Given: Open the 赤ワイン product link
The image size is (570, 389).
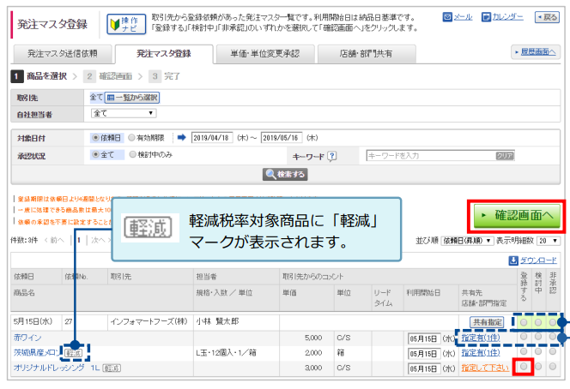Looking at the screenshot, I should point(27,338).
